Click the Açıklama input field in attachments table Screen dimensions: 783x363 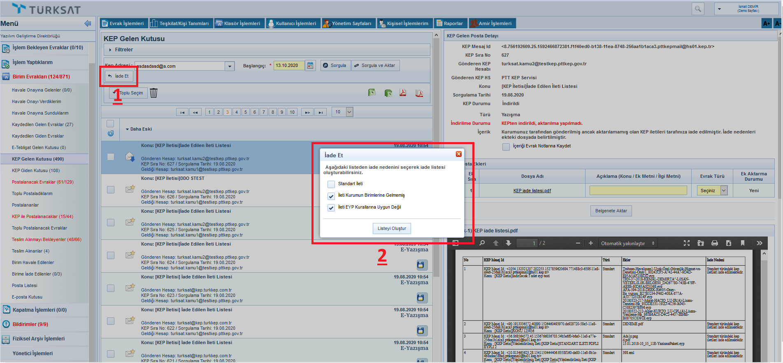point(638,191)
